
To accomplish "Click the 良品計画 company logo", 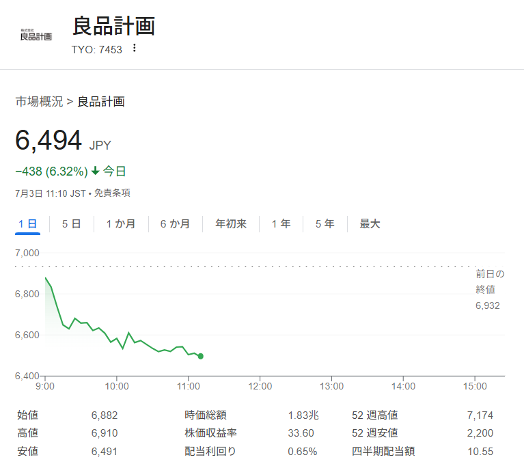I will tap(36, 35).
